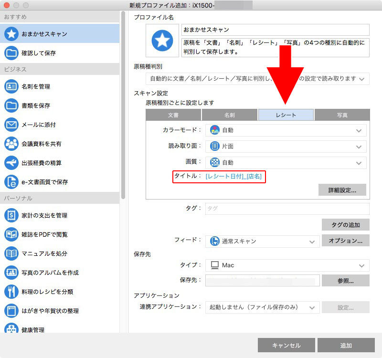Viewport: 382px width, 358px height.
Task: Select the 写真 document type tab
Action: [341, 115]
